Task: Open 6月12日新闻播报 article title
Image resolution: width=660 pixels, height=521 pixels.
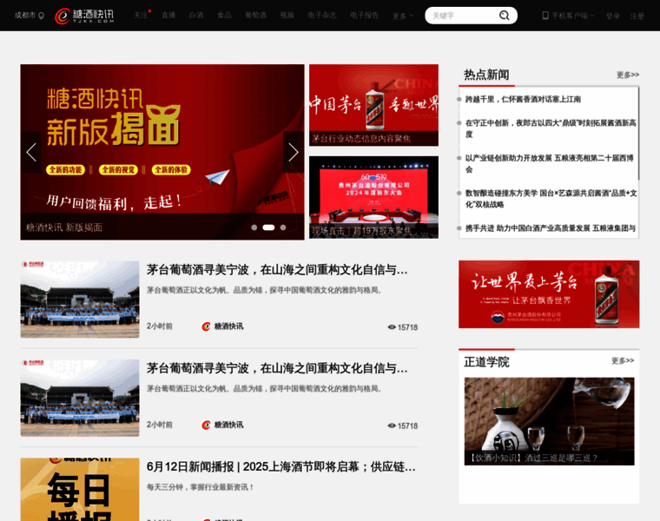Action: click(281, 466)
